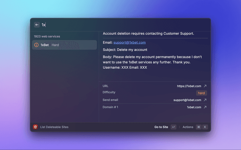Open the Actions menu
Viewport: 241px width, 150px height.
coord(188,127)
